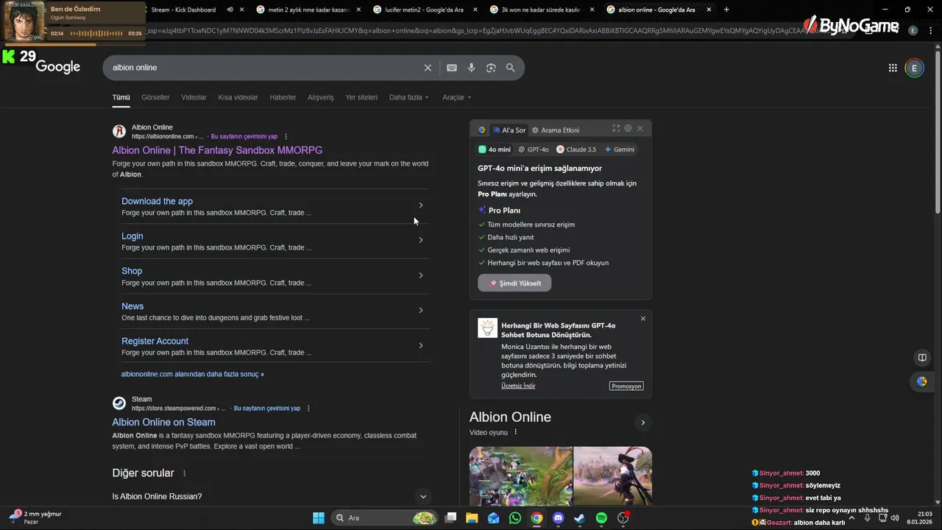Viewport: 942px width, 530px height.
Task: Open the Videolar results tab
Action: tap(194, 97)
